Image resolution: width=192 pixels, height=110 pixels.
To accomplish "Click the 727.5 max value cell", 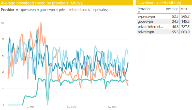I will click(185, 27).
